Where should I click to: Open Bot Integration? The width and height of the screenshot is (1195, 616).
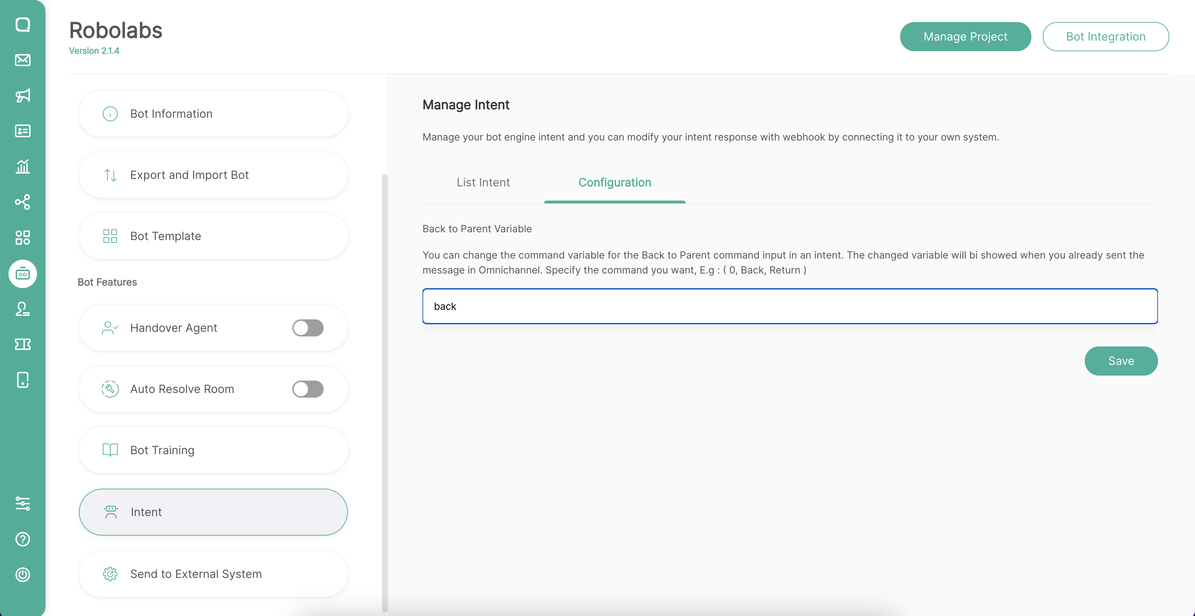click(x=1105, y=37)
